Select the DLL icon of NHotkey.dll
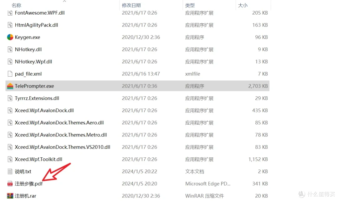 click(x=10, y=49)
